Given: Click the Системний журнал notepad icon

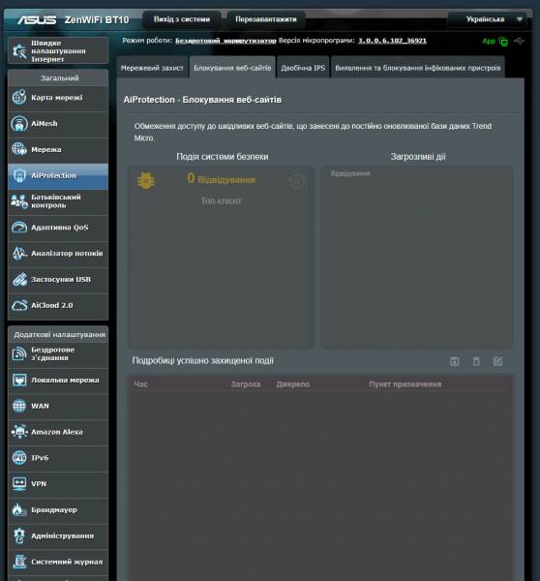Looking at the screenshot, I should click(x=19, y=562).
